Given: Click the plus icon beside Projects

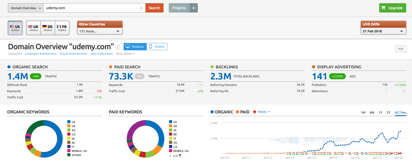Looking at the screenshot, I should 194,8.
